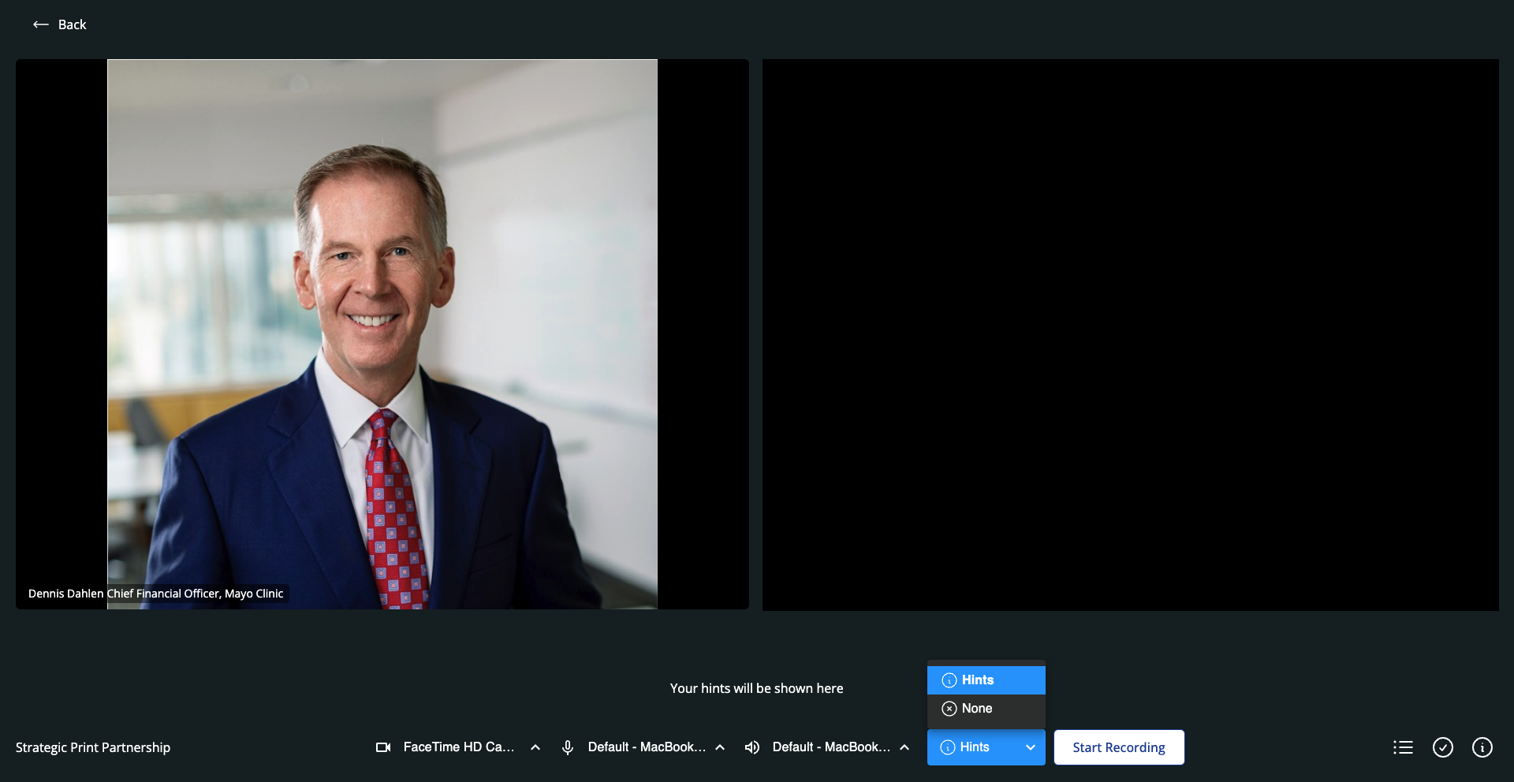Click the Back arrow icon
1514x782 pixels.
point(40,24)
